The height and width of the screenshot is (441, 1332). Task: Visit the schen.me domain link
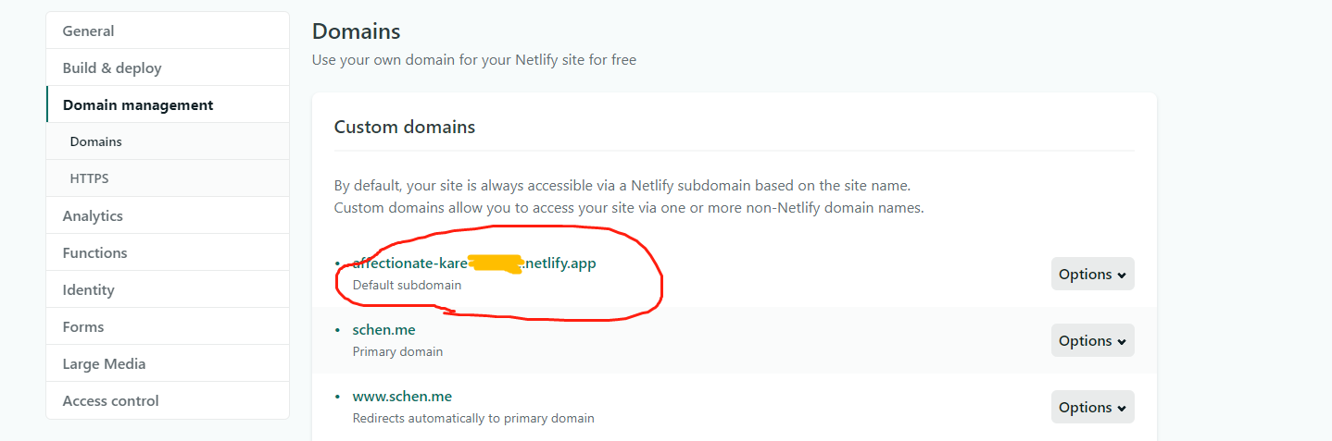coord(383,330)
